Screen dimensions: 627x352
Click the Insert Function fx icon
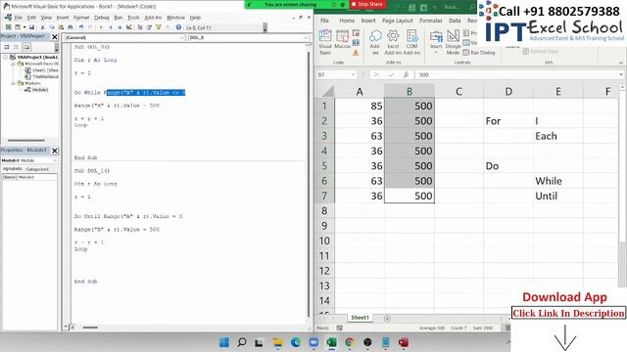pyautogui.click(x=406, y=74)
